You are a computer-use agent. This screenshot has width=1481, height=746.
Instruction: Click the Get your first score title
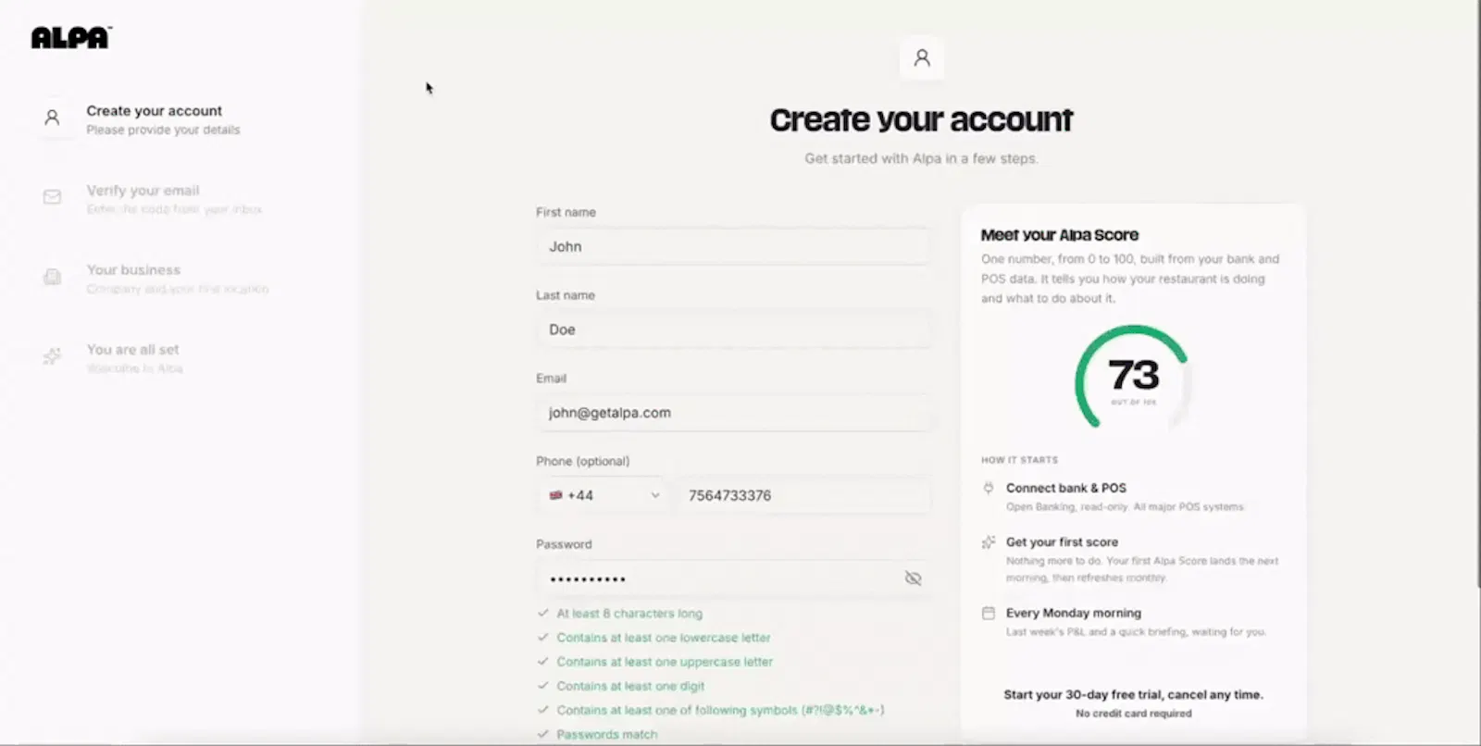(x=1062, y=542)
